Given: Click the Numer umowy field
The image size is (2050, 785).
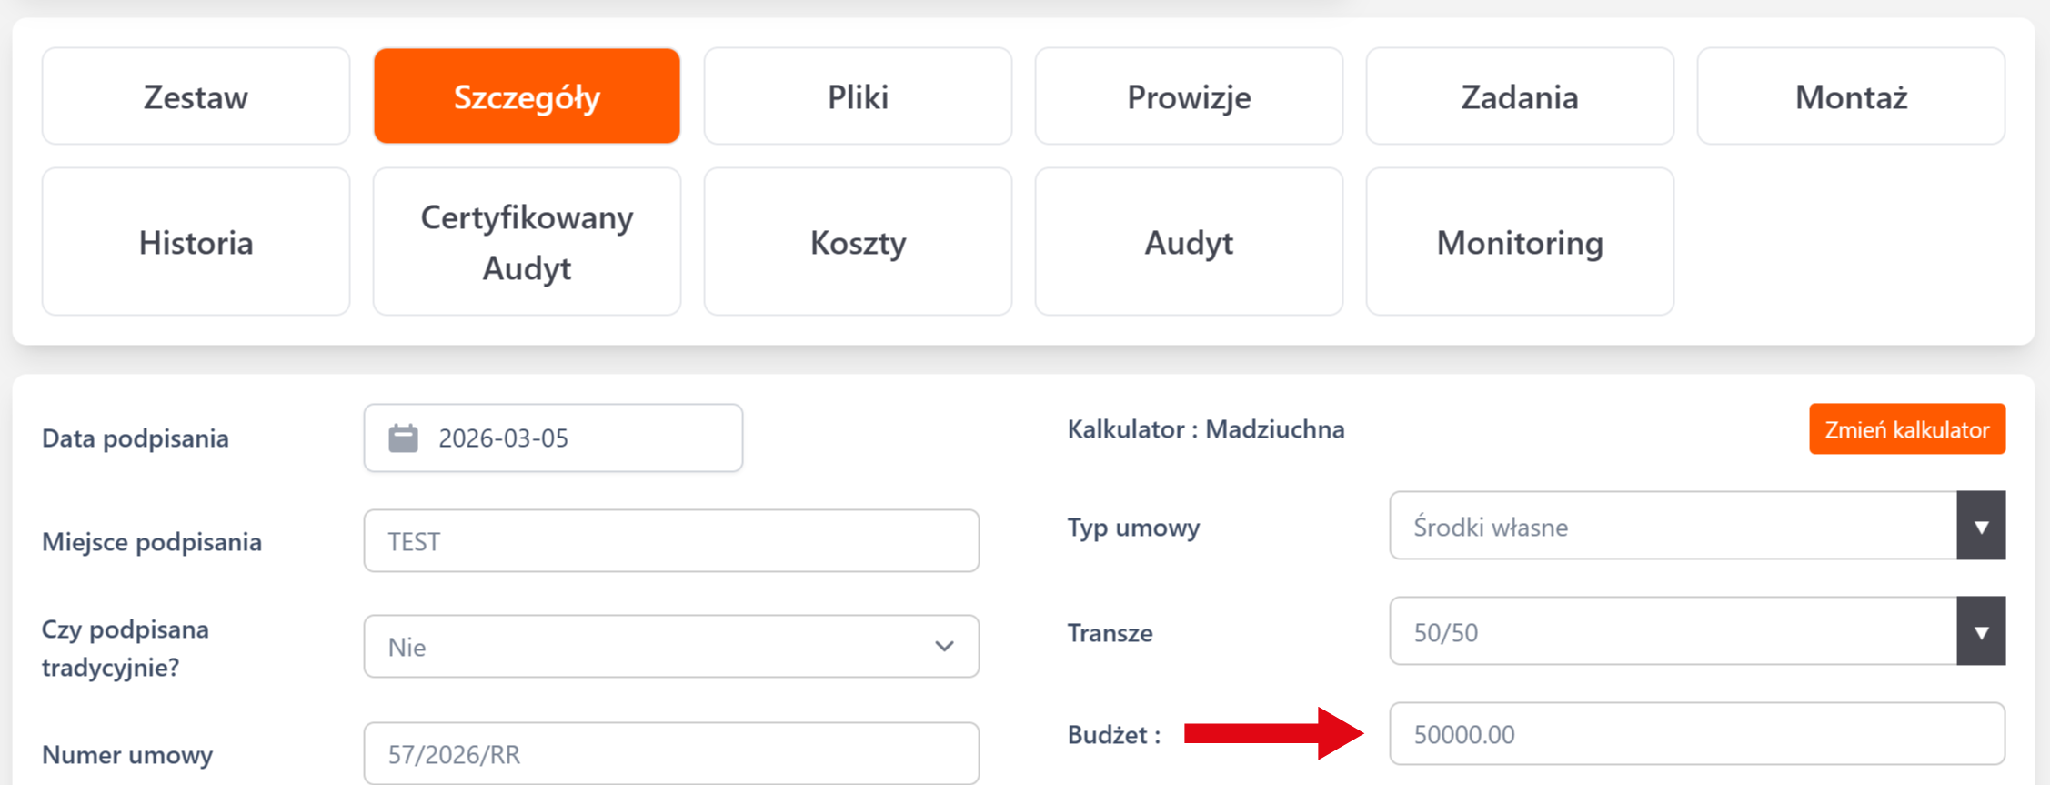Looking at the screenshot, I should click(x=670, y=754).
